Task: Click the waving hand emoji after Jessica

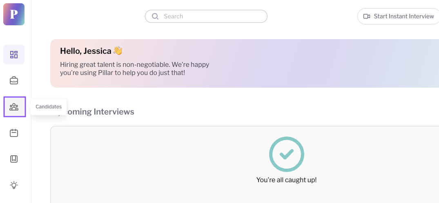Action: [x=118, y=51]
